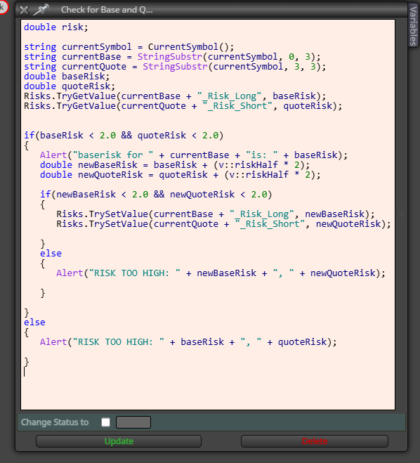This screenshot has height=463, width=420.
Task: Click 'double baseRisk;' declaration line
Action: (x=67, y=77)
